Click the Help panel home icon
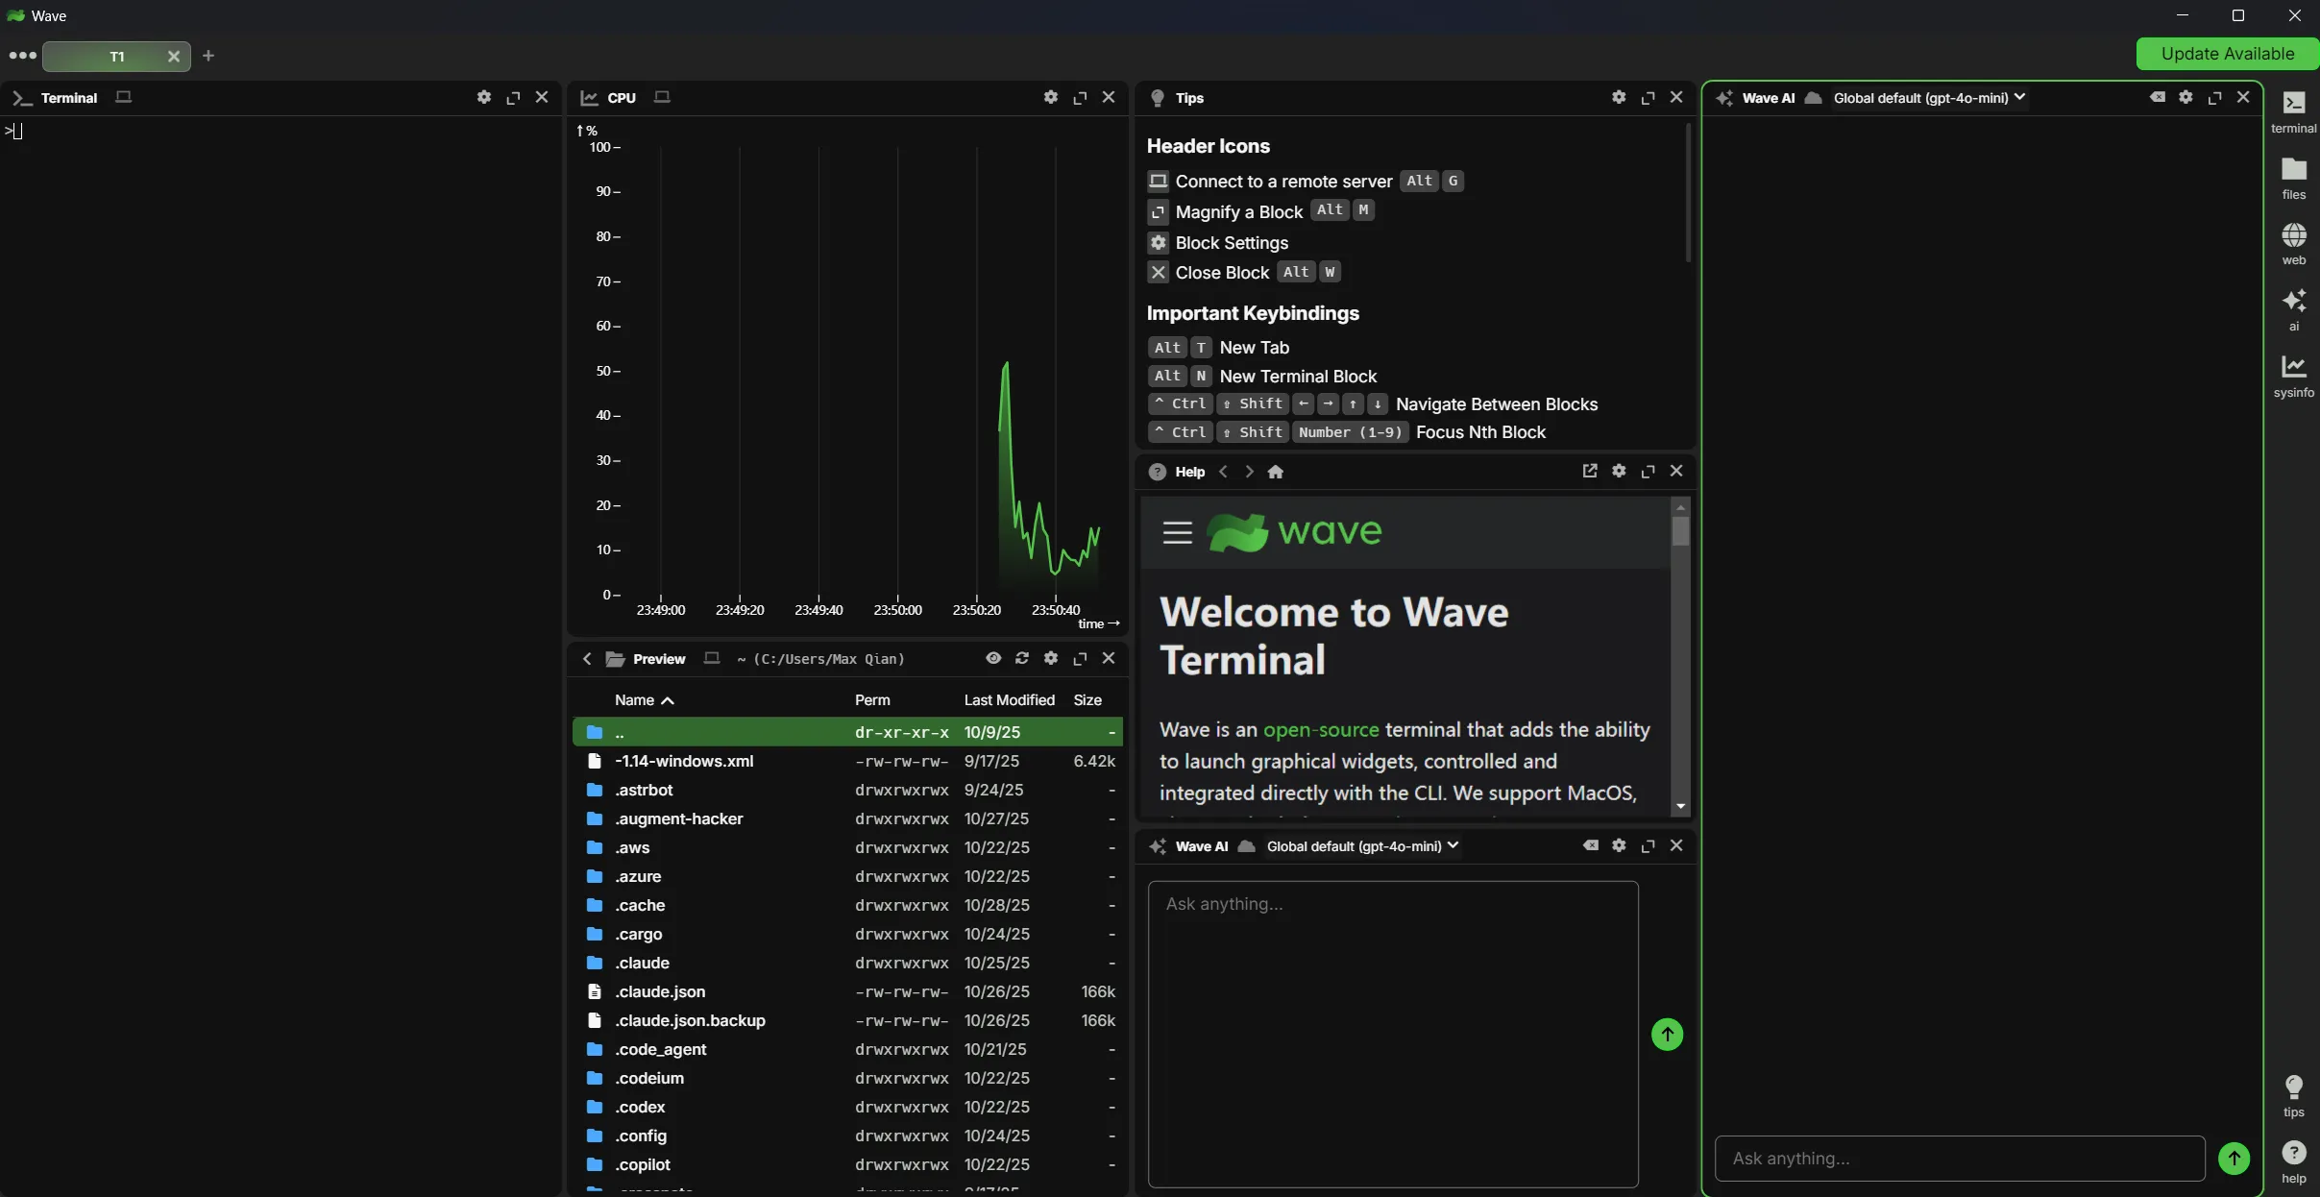 [1275, 472]
